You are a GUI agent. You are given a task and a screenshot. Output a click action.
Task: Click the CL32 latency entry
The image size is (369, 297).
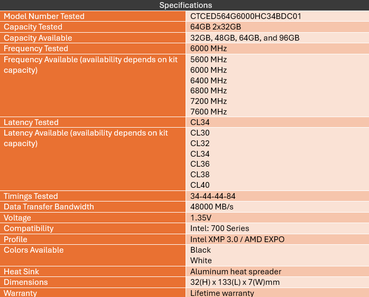tap(200, 143)
